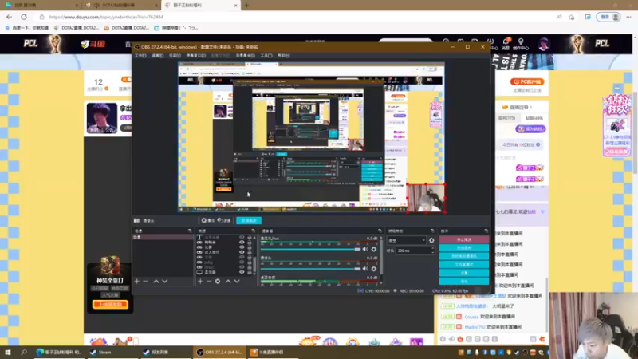638x359 pixels.
Task: Move source down in the list
Action: [x=237, y=282]
